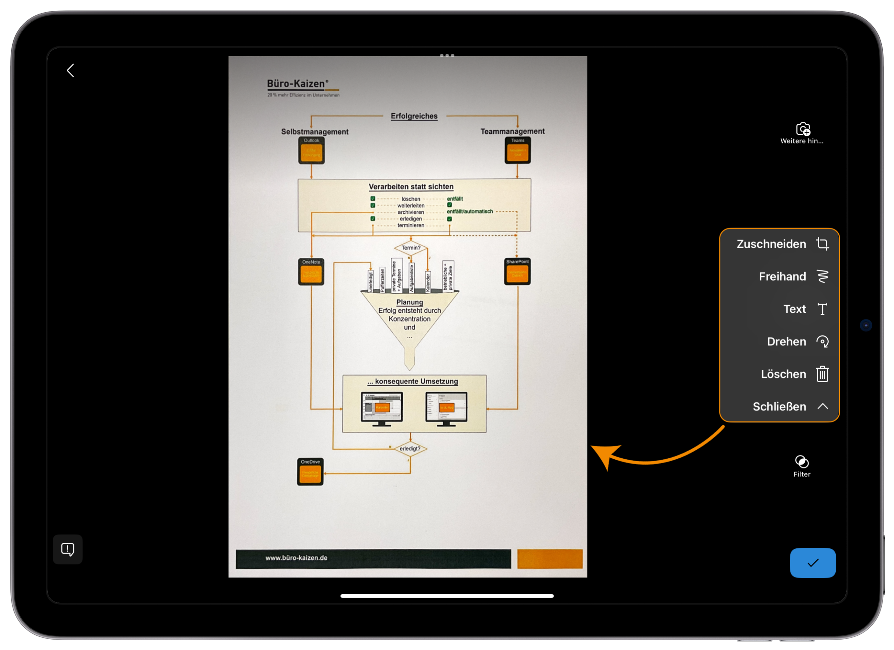Open the three dots menu at top
Screen dimensions: 894x650
click(x=447, y=56)
